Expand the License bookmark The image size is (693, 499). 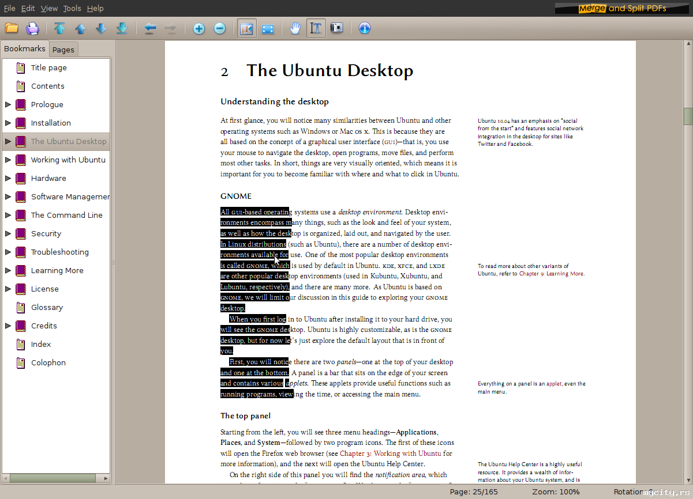point(8,289)
